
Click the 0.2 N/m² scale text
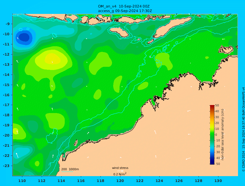(120, 174)
